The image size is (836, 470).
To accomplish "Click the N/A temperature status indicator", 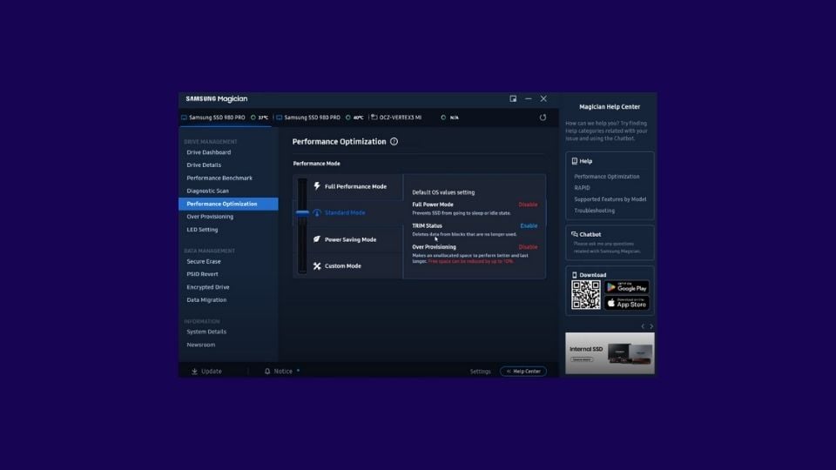I will [x=443, y=117].
